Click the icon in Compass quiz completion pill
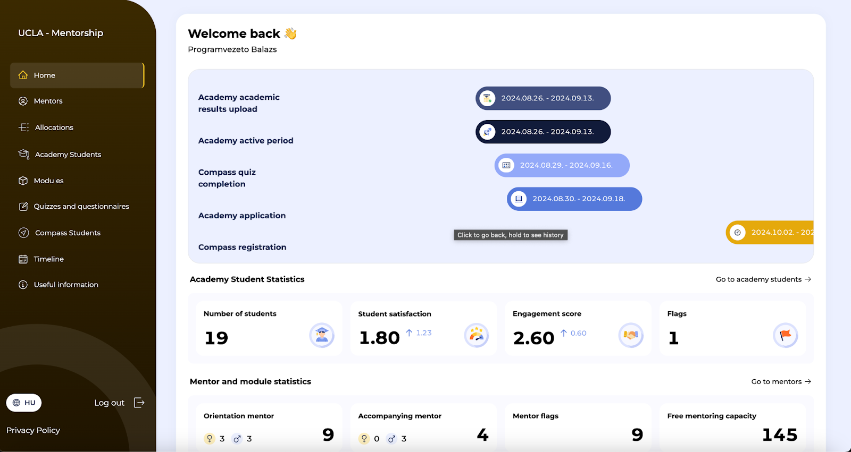This screenshot has height=452, width=851. (506, 165)
